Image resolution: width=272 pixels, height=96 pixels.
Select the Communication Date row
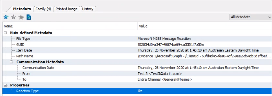(137, 68)
